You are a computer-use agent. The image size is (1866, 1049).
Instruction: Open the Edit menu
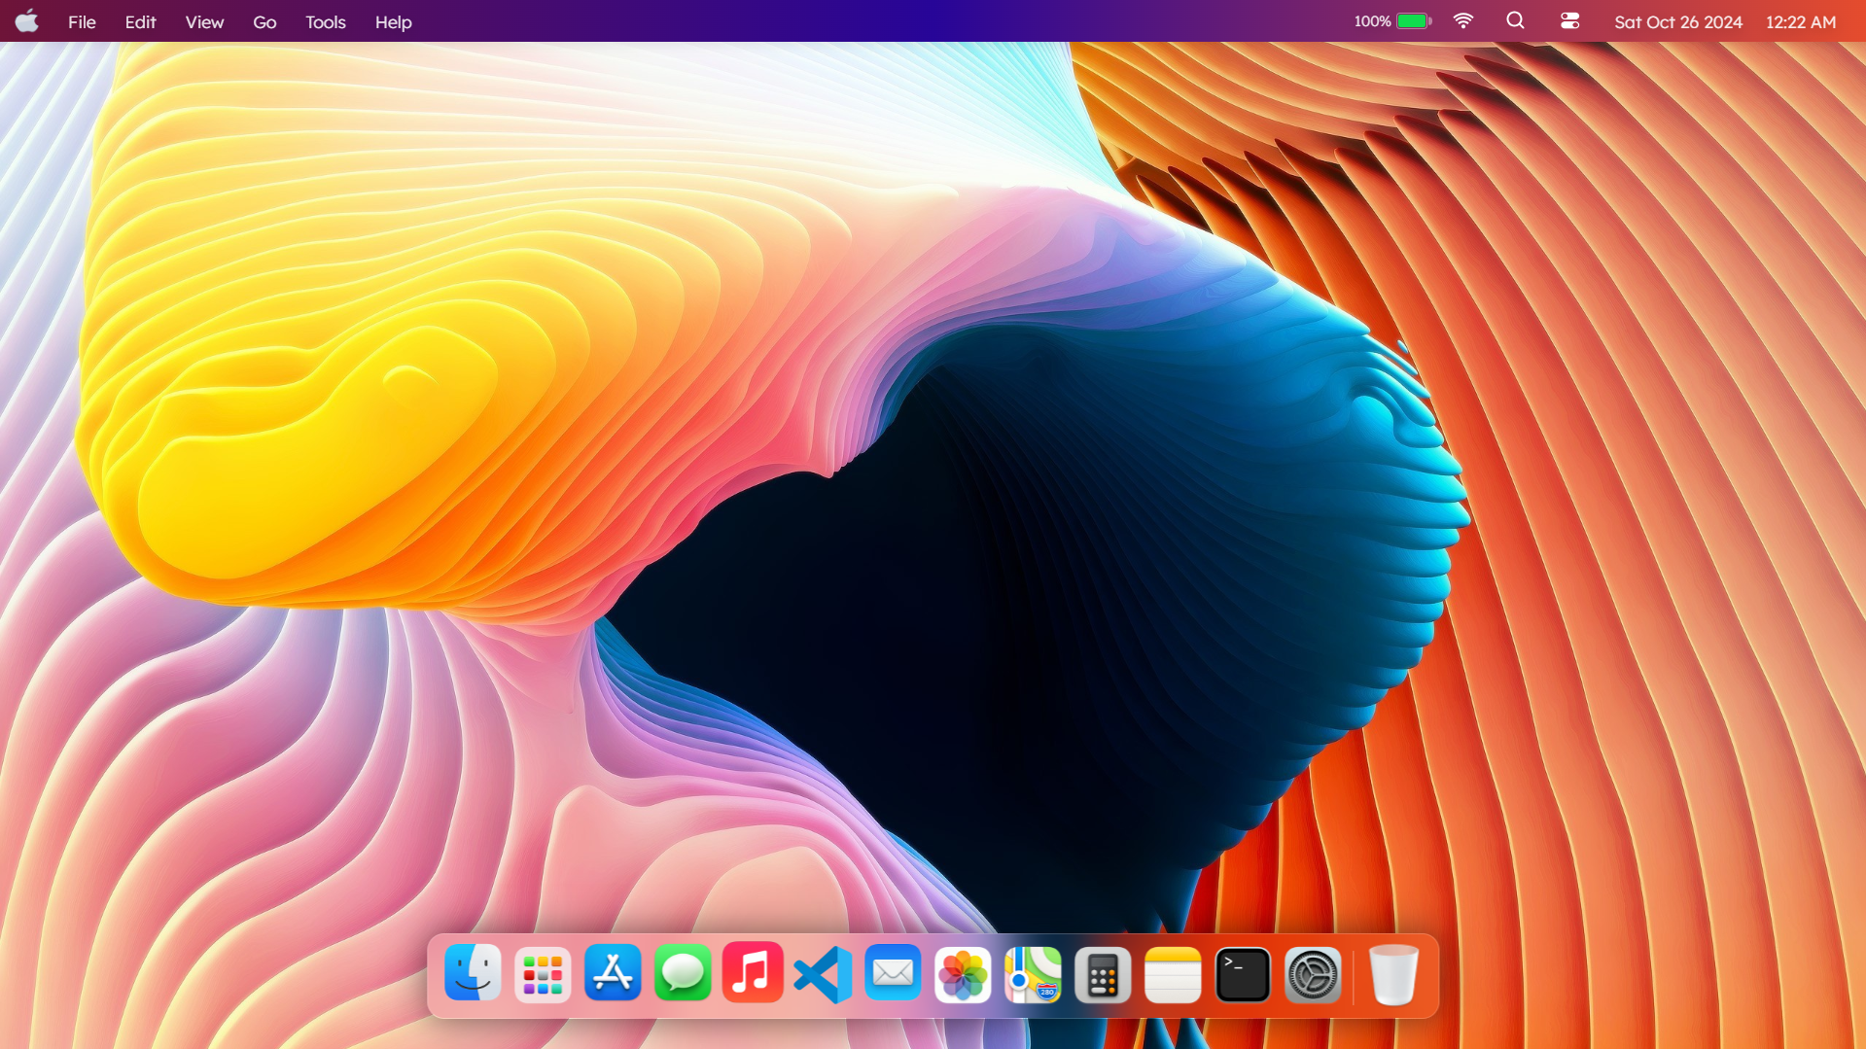[x=140, y=21]
